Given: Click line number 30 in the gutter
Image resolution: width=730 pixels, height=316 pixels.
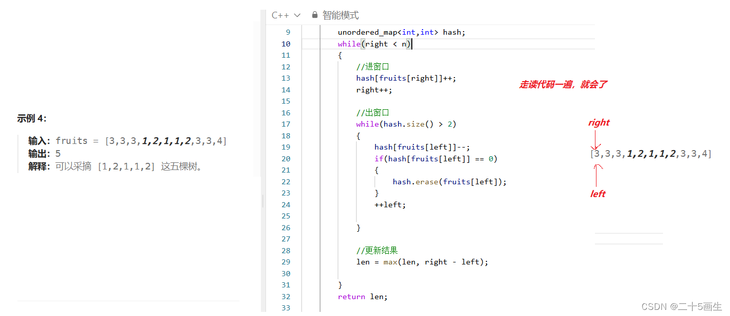Looking at the screenshot, I should click(x=286, y=274).
